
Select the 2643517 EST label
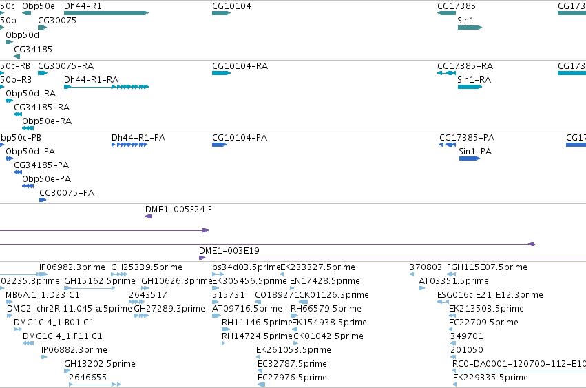[148, 295]
